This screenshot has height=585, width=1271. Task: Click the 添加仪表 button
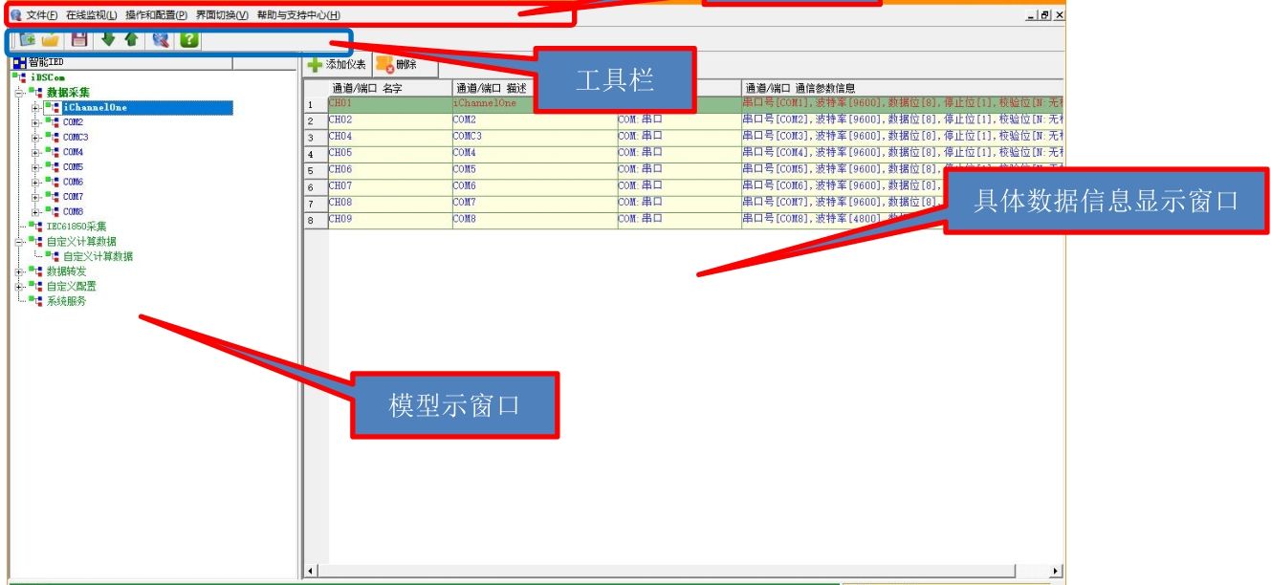337,65
